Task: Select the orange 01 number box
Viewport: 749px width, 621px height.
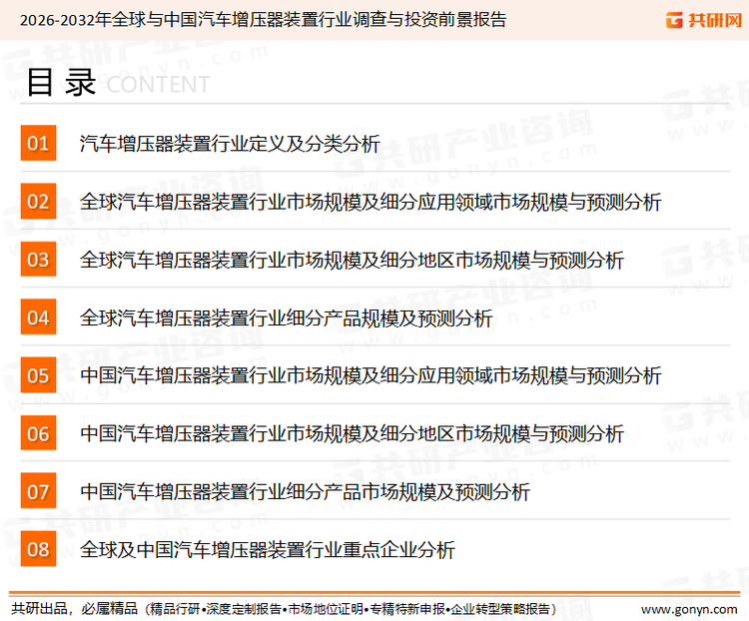Action: (38, 143)
